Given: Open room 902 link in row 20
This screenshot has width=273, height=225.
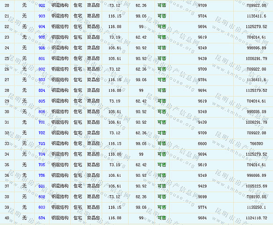Looking at the screenshot, I should click(x=42, y=5).
